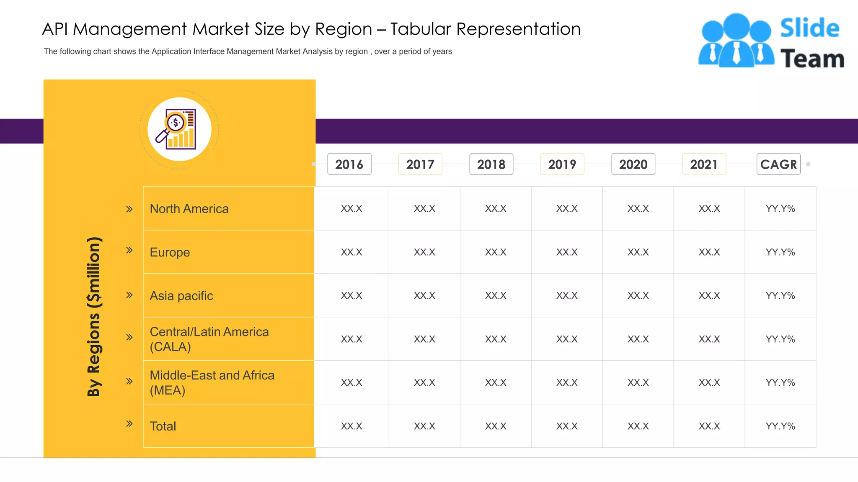This screenshot has width=858, height=482.
Task: Click the 2020 year box
Action: coord(633,164)
